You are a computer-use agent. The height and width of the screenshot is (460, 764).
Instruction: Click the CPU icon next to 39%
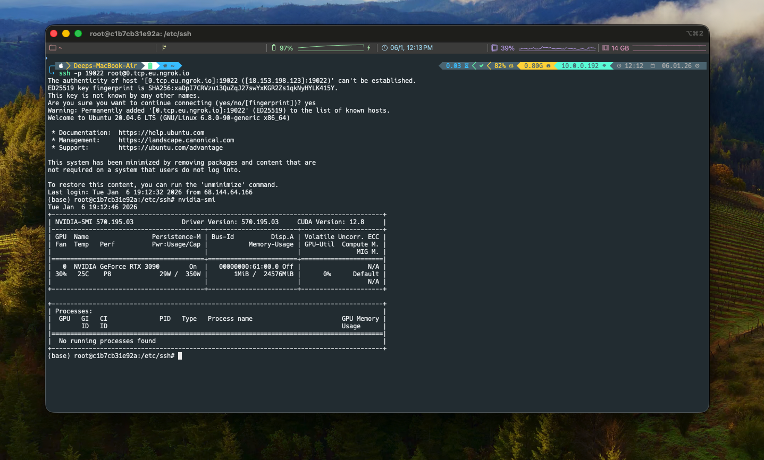pyautogui.click(x=494, y=48)
